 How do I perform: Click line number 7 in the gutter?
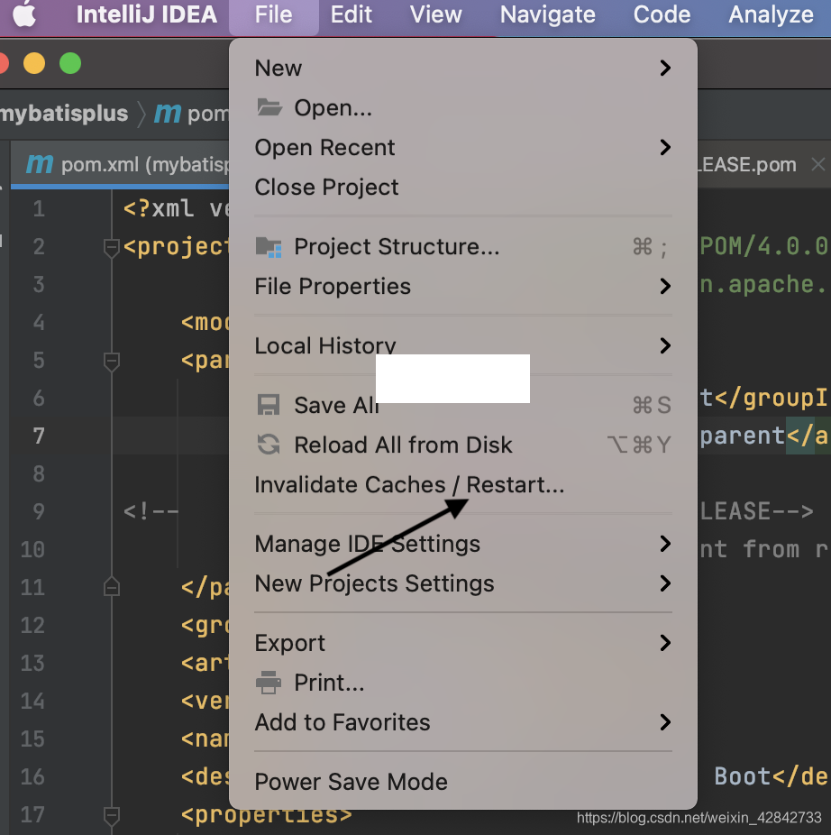39,436
